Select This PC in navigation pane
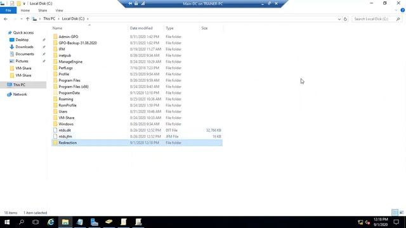The width and height of the screenshot is (406, 228). click(x=19, y=84)
